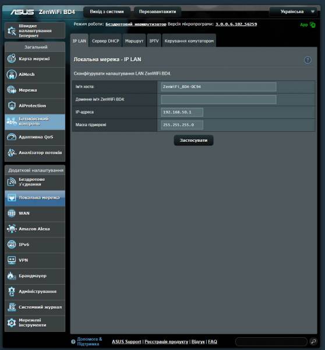325x350 pixels.
Task: Click the Батьківський контроль family icon
Action: pyautogui.click(x=12, y=121)
